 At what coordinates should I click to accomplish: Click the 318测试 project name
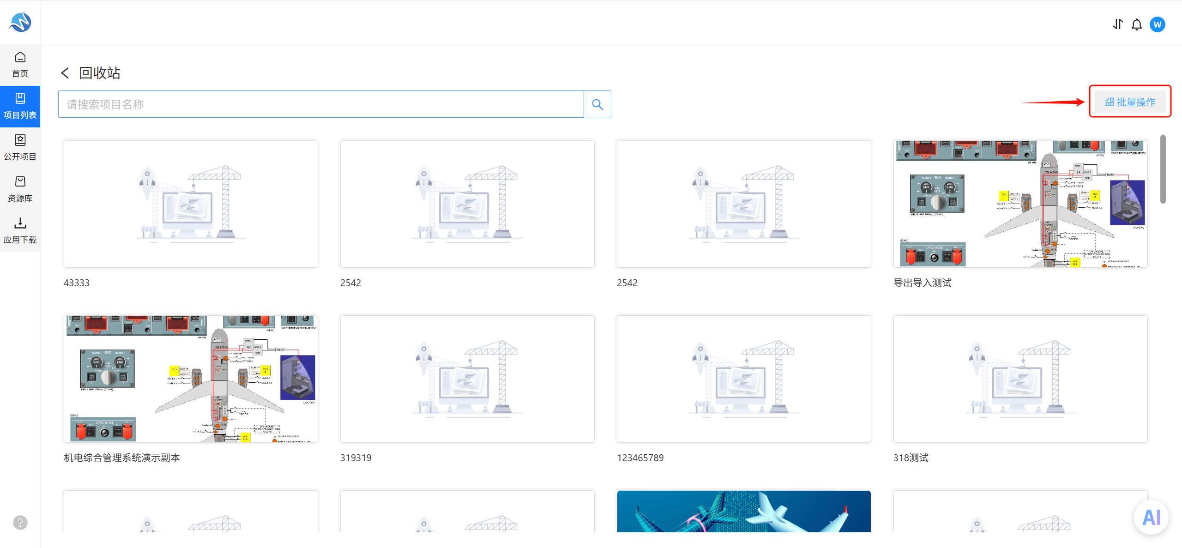(x=911, y=458)
